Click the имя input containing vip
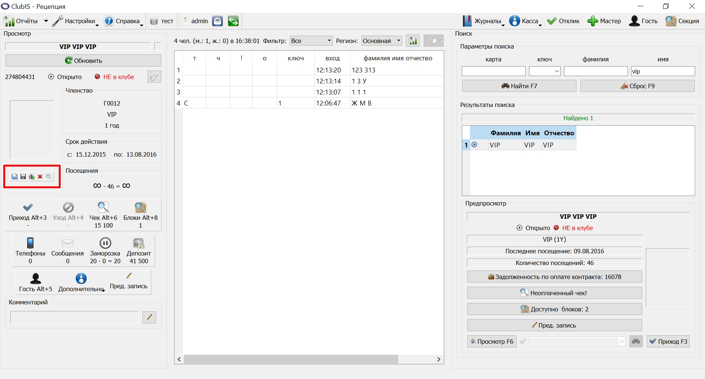This screenshot has width=705, height=379. pos(663,71)
